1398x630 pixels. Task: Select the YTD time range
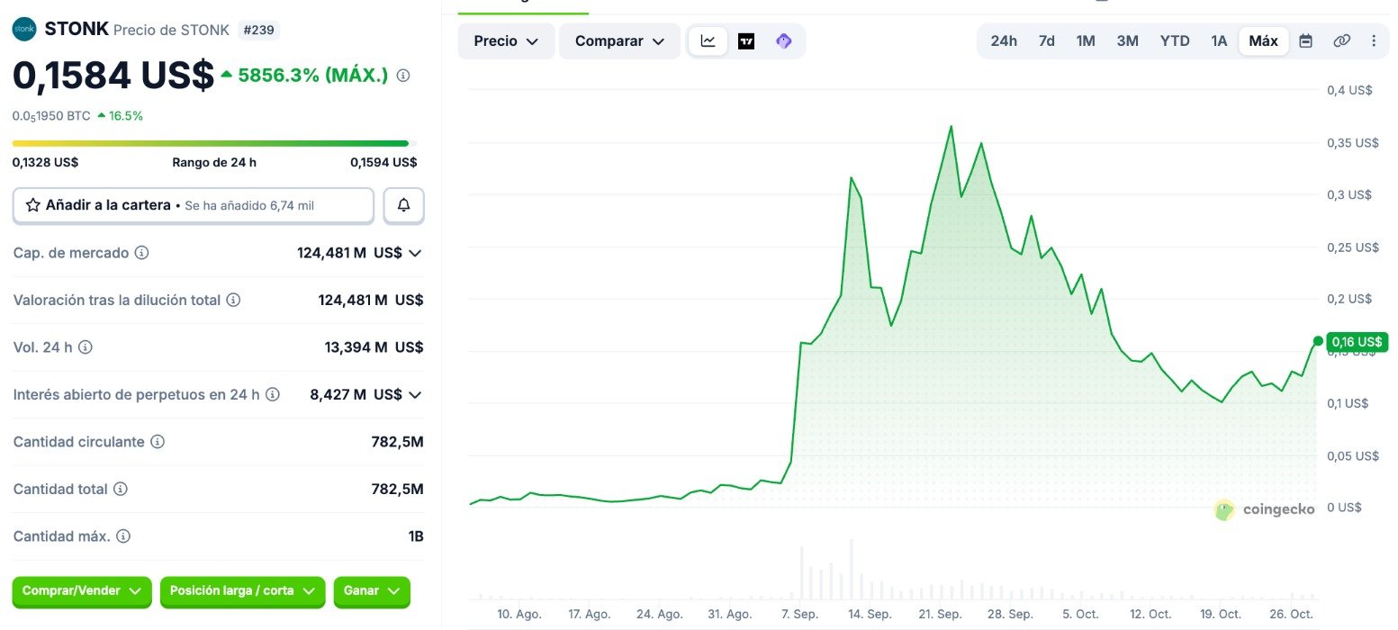coord(1175,41)
